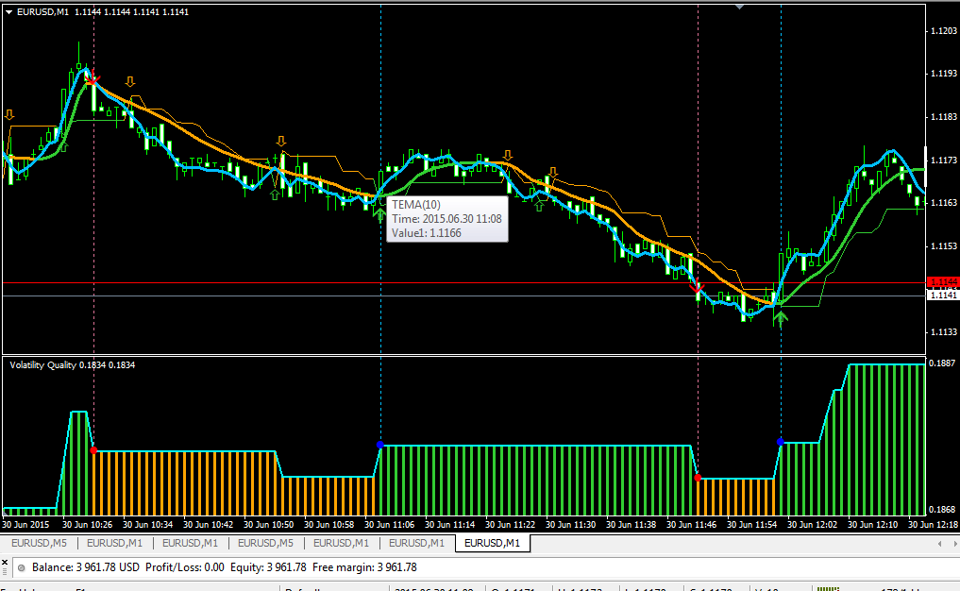Select the active EURUSD,M1 chart tab
Viewport: 960px width, 591px height.
(x=492, y=543)
